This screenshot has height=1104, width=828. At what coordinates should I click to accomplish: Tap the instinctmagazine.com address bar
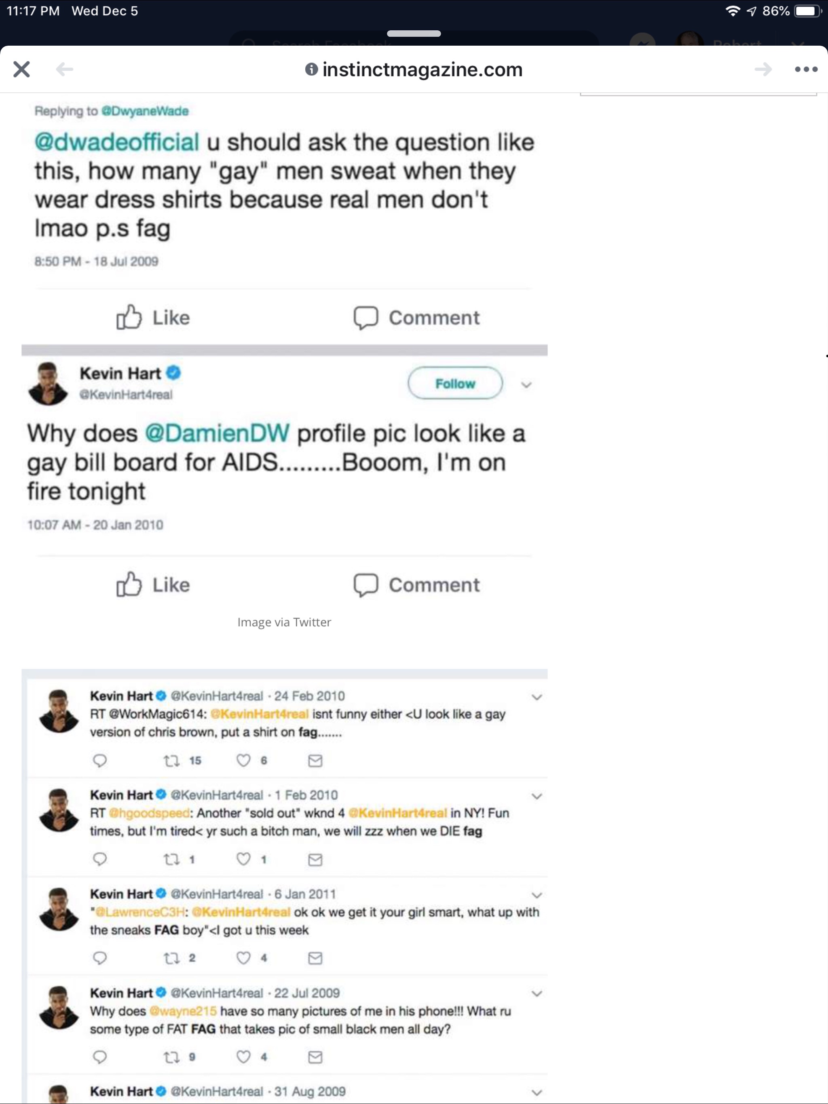pos(422,70)
